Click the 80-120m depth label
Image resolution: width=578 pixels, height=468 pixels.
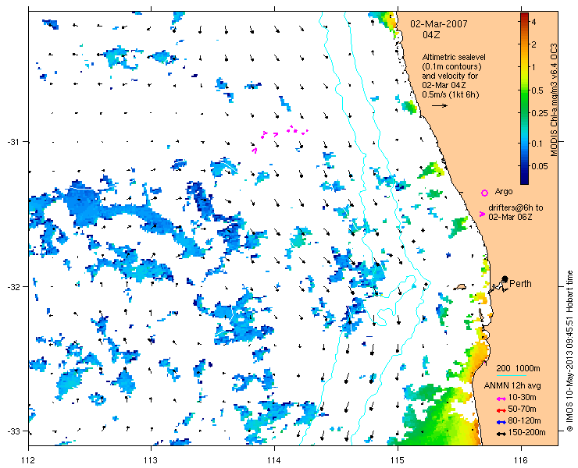(x=524, y=421)
